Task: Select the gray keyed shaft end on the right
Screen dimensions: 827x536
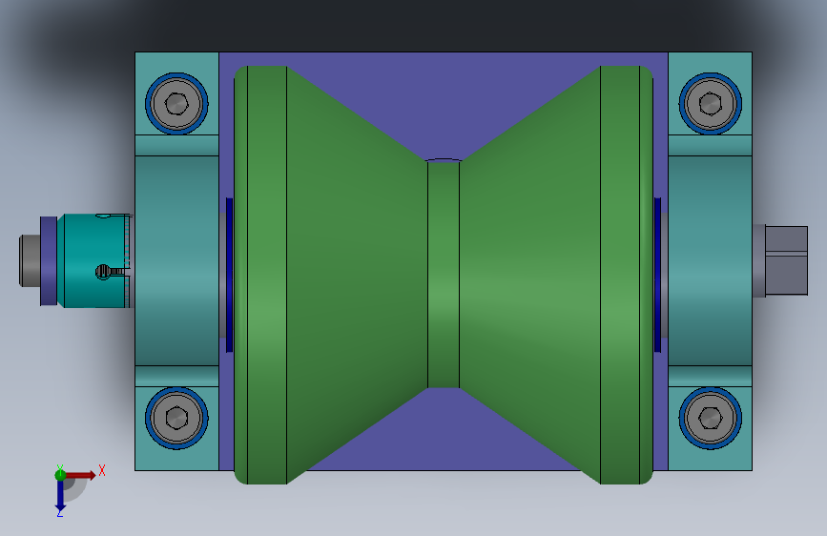Action: (x=786, y=260)
